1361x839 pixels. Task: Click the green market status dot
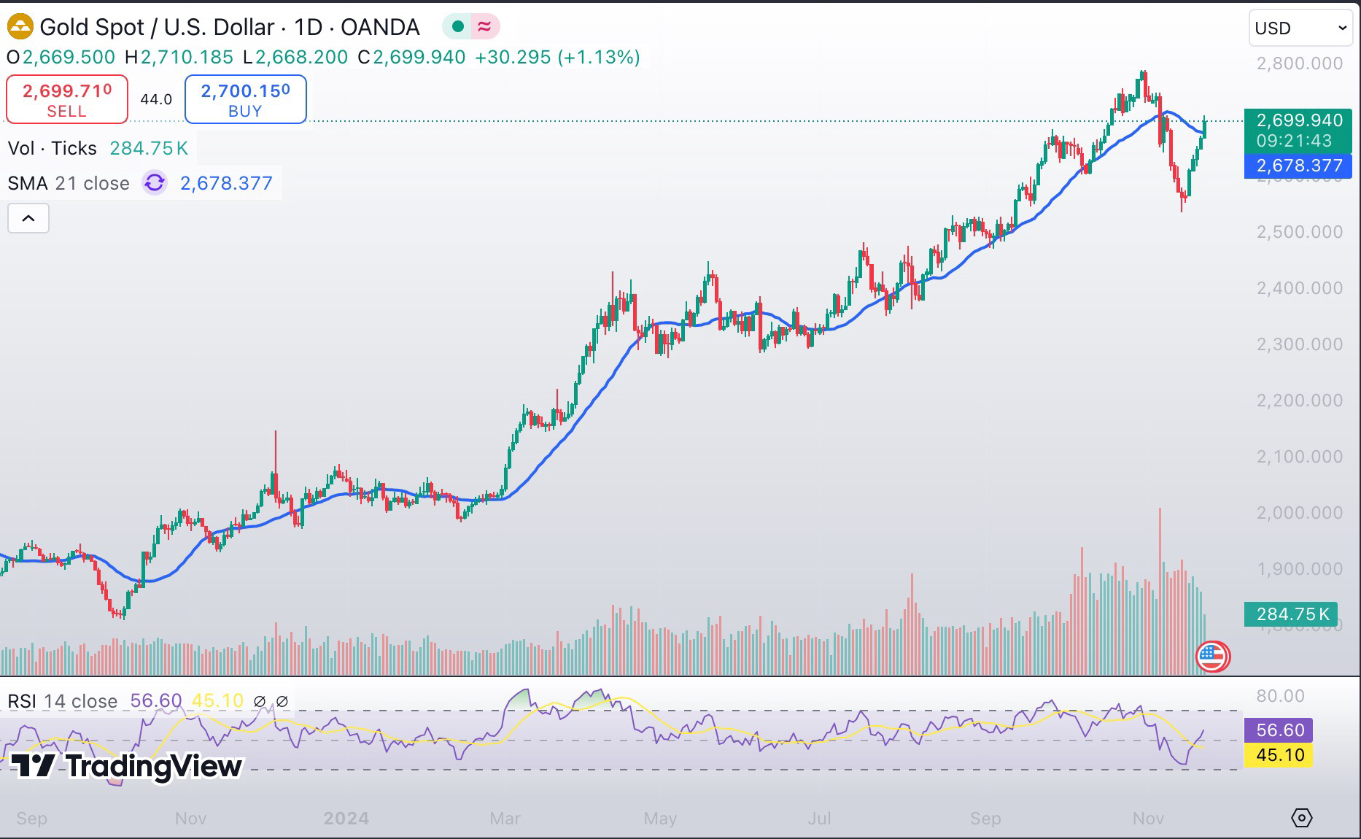point(457,27)
